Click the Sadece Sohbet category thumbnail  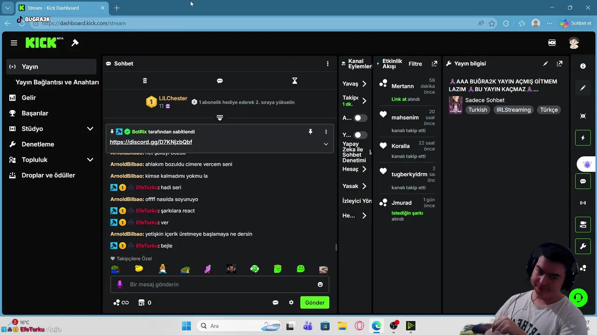(x=456, y=105)
